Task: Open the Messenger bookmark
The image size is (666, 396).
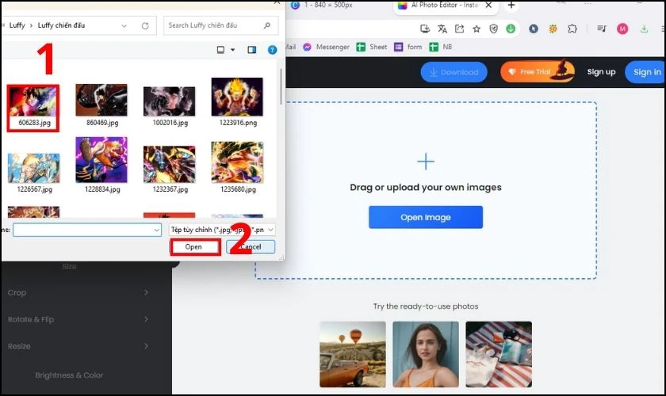Action: [x=326, y=47]
